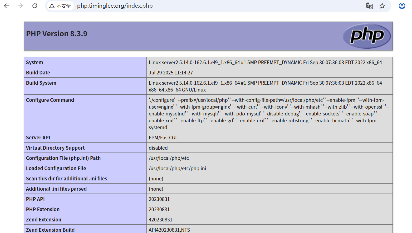Select the PHP API value 20230831
The image size is (412, 233).
pos(159,199)
